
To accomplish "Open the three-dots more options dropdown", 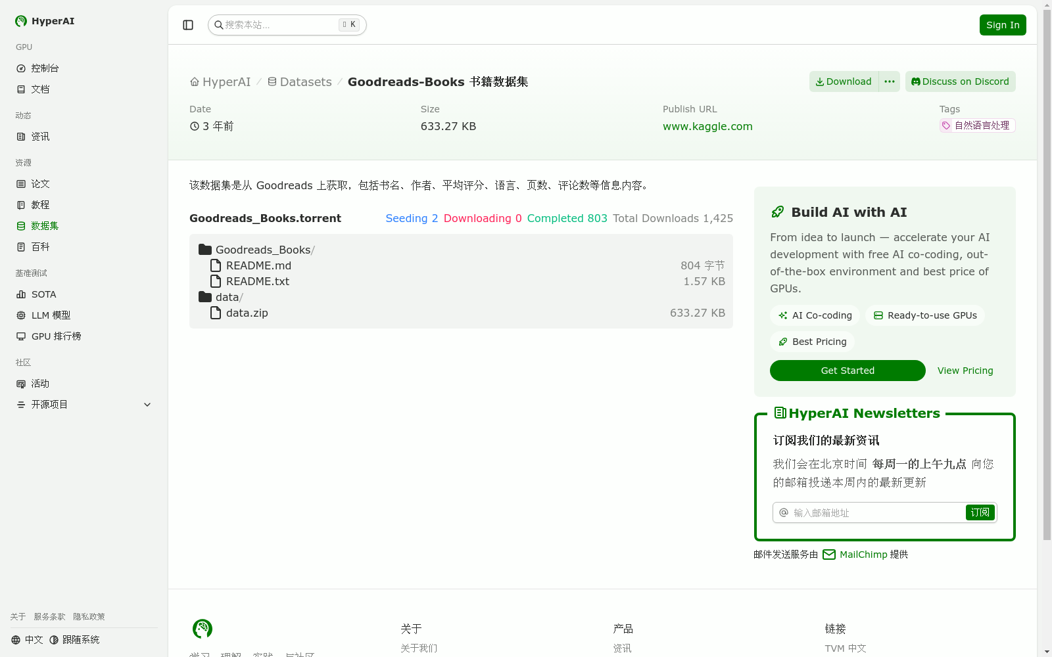I will (890, 81).
